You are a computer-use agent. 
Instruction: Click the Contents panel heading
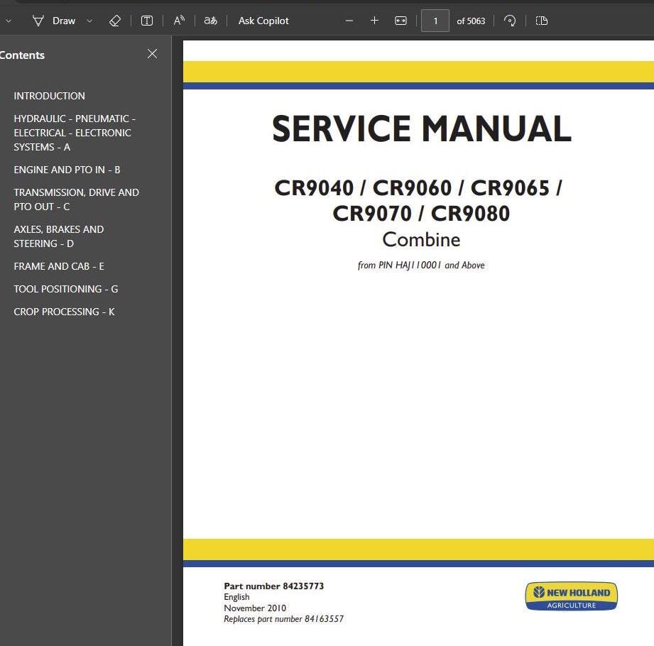click(22, 55)
